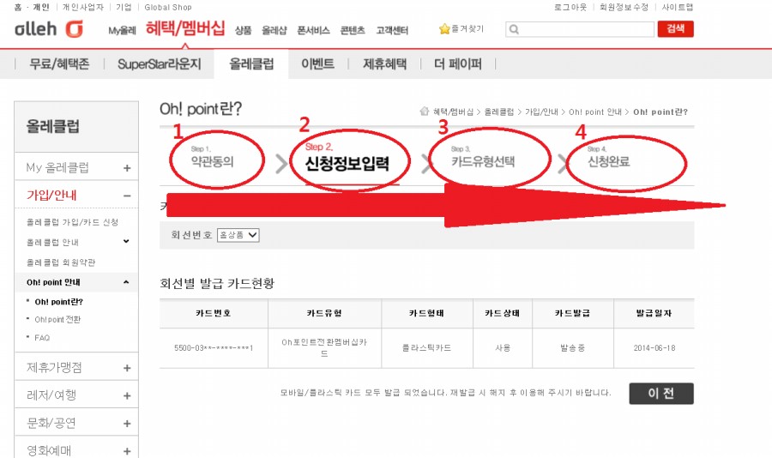Open the Oh!point 전환 sidebar link
The image size is (772, 458).
[x=57, y=320]
